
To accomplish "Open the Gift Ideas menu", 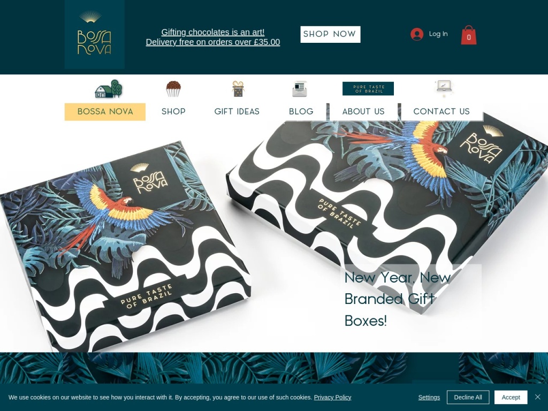I will [237, 111].
